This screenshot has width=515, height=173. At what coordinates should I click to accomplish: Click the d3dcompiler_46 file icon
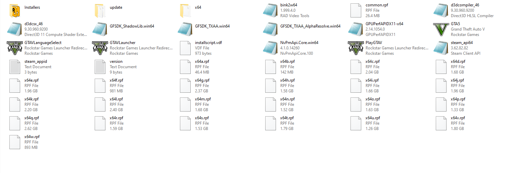click(x=441, y=10)
